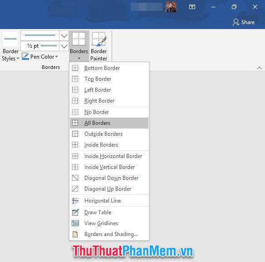Image resolution: width=265 pixels, height=262 pixels.
Task: Open Borders and Shading dialog entry
Action: (109, 234)
